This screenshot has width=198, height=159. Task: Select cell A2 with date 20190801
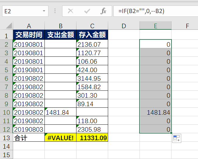click(x=29, y=44)
